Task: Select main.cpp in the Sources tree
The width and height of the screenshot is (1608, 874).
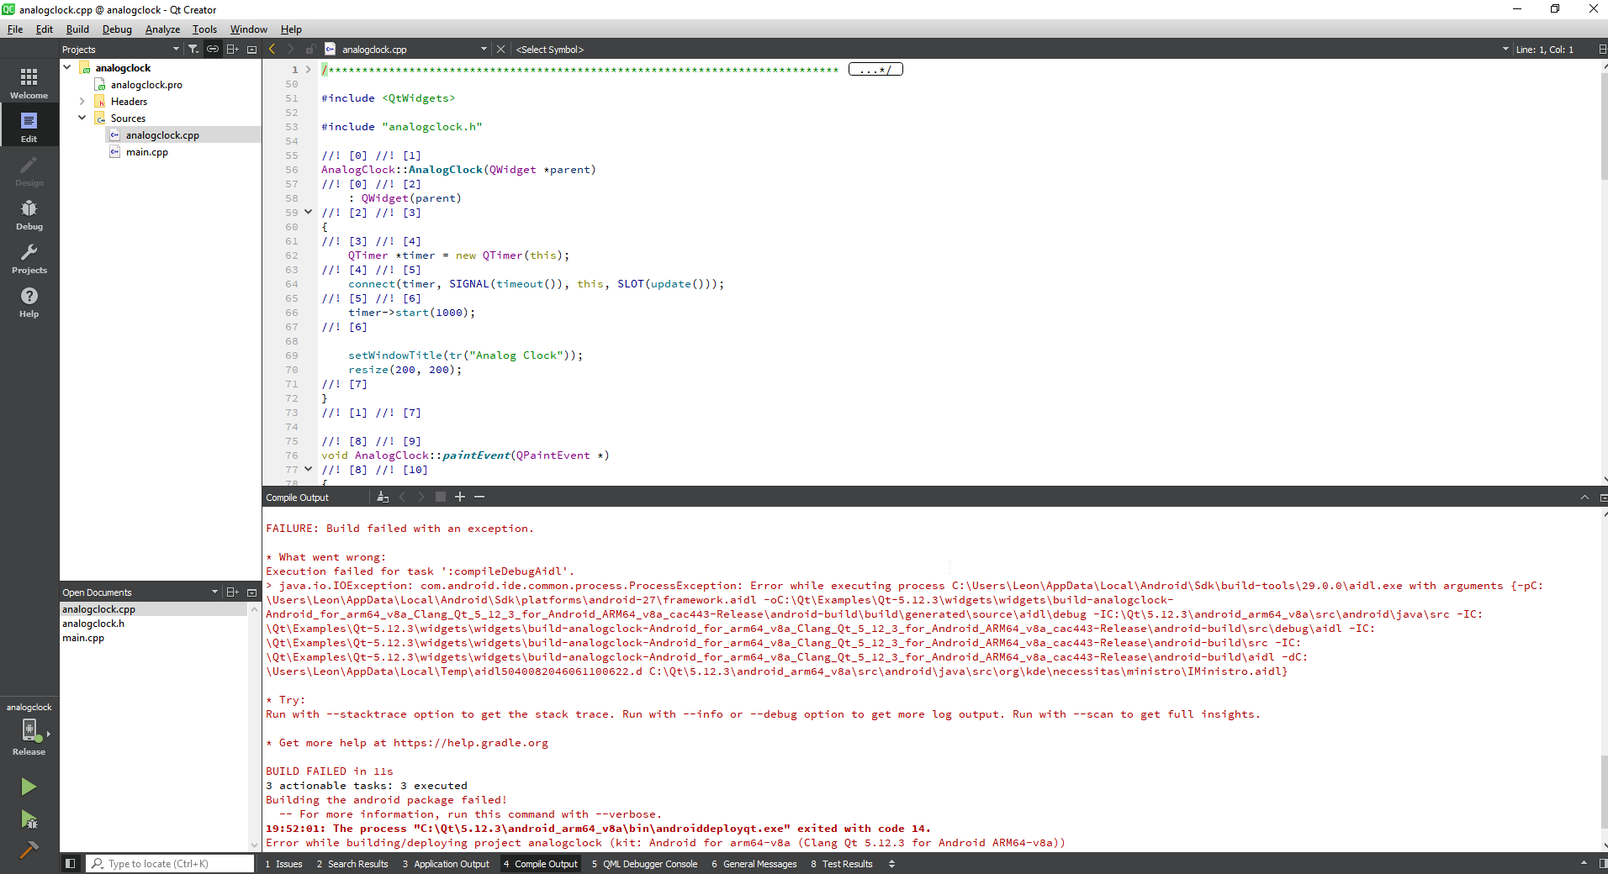Action: [x=147, y=152]
